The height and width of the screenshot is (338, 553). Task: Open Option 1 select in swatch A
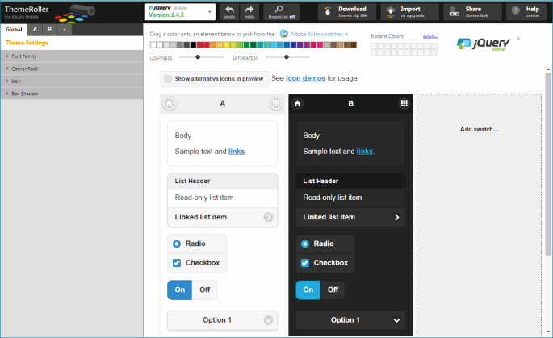(x=223, y=320)
